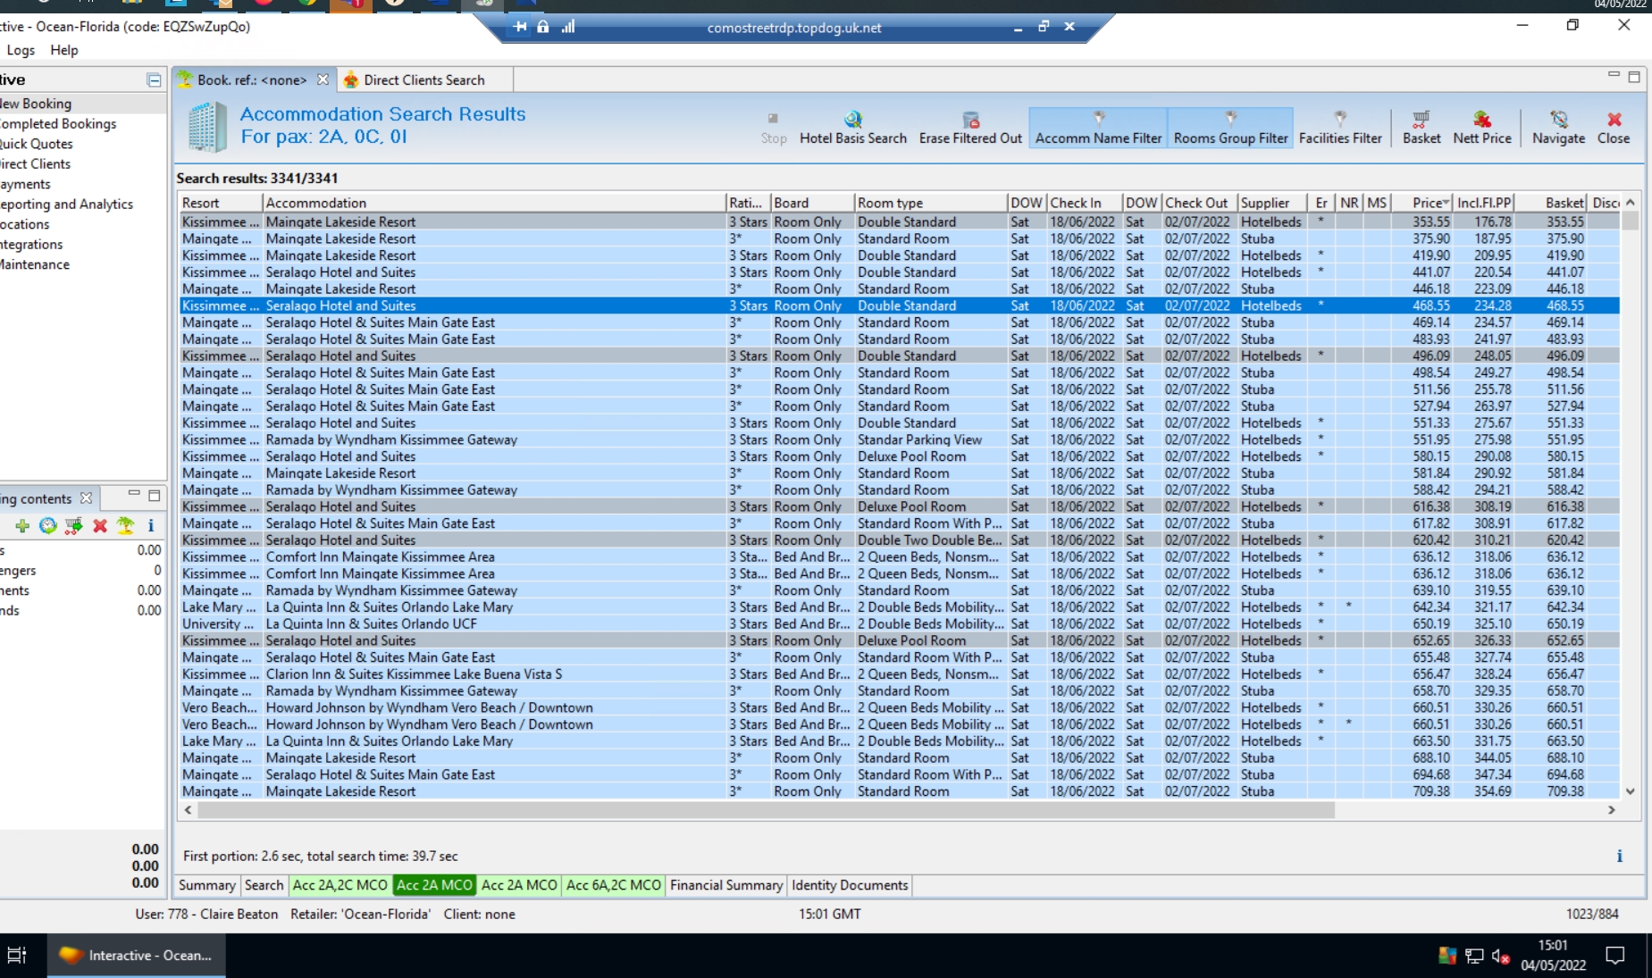Click the Interactive - Ocean taskbar button
Viewport: 1652px width, 978px height.
pos(135,956)
